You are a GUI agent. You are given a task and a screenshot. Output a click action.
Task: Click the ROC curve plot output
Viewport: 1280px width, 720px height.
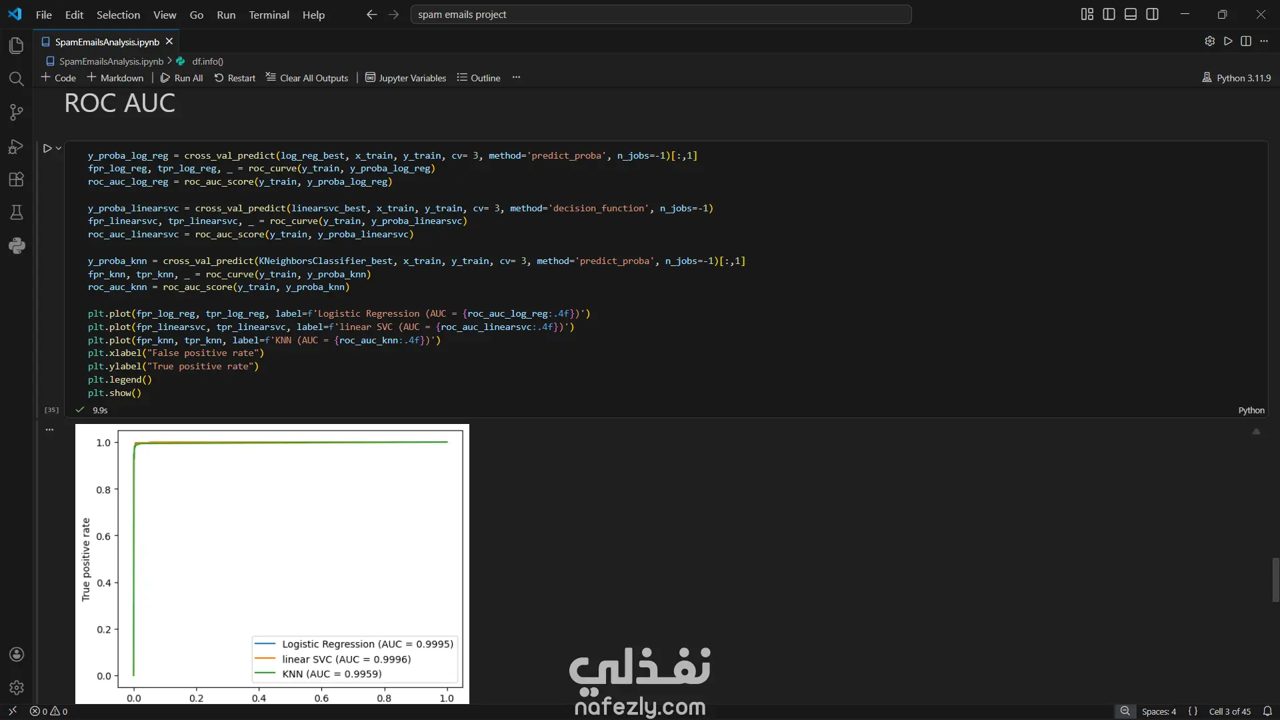pos(272,564)
